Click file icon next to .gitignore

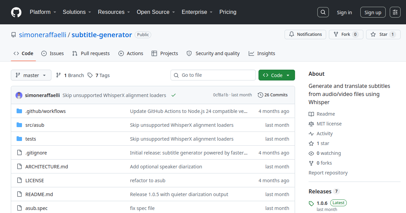19,153
